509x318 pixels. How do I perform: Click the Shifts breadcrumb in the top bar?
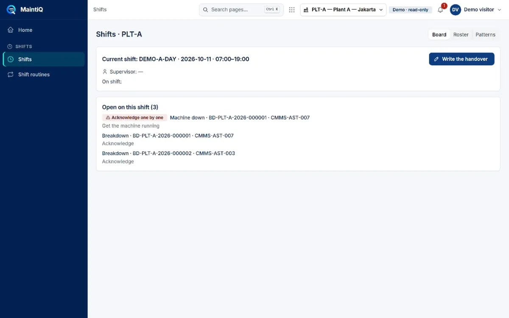(100, 10)
